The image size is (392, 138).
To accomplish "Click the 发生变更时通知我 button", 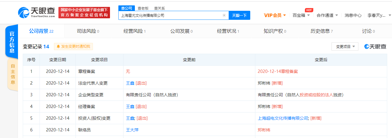I will (x=73, y=46).
